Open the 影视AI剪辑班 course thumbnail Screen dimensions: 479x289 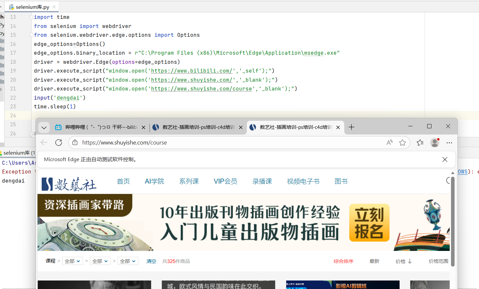coord(343,285)
